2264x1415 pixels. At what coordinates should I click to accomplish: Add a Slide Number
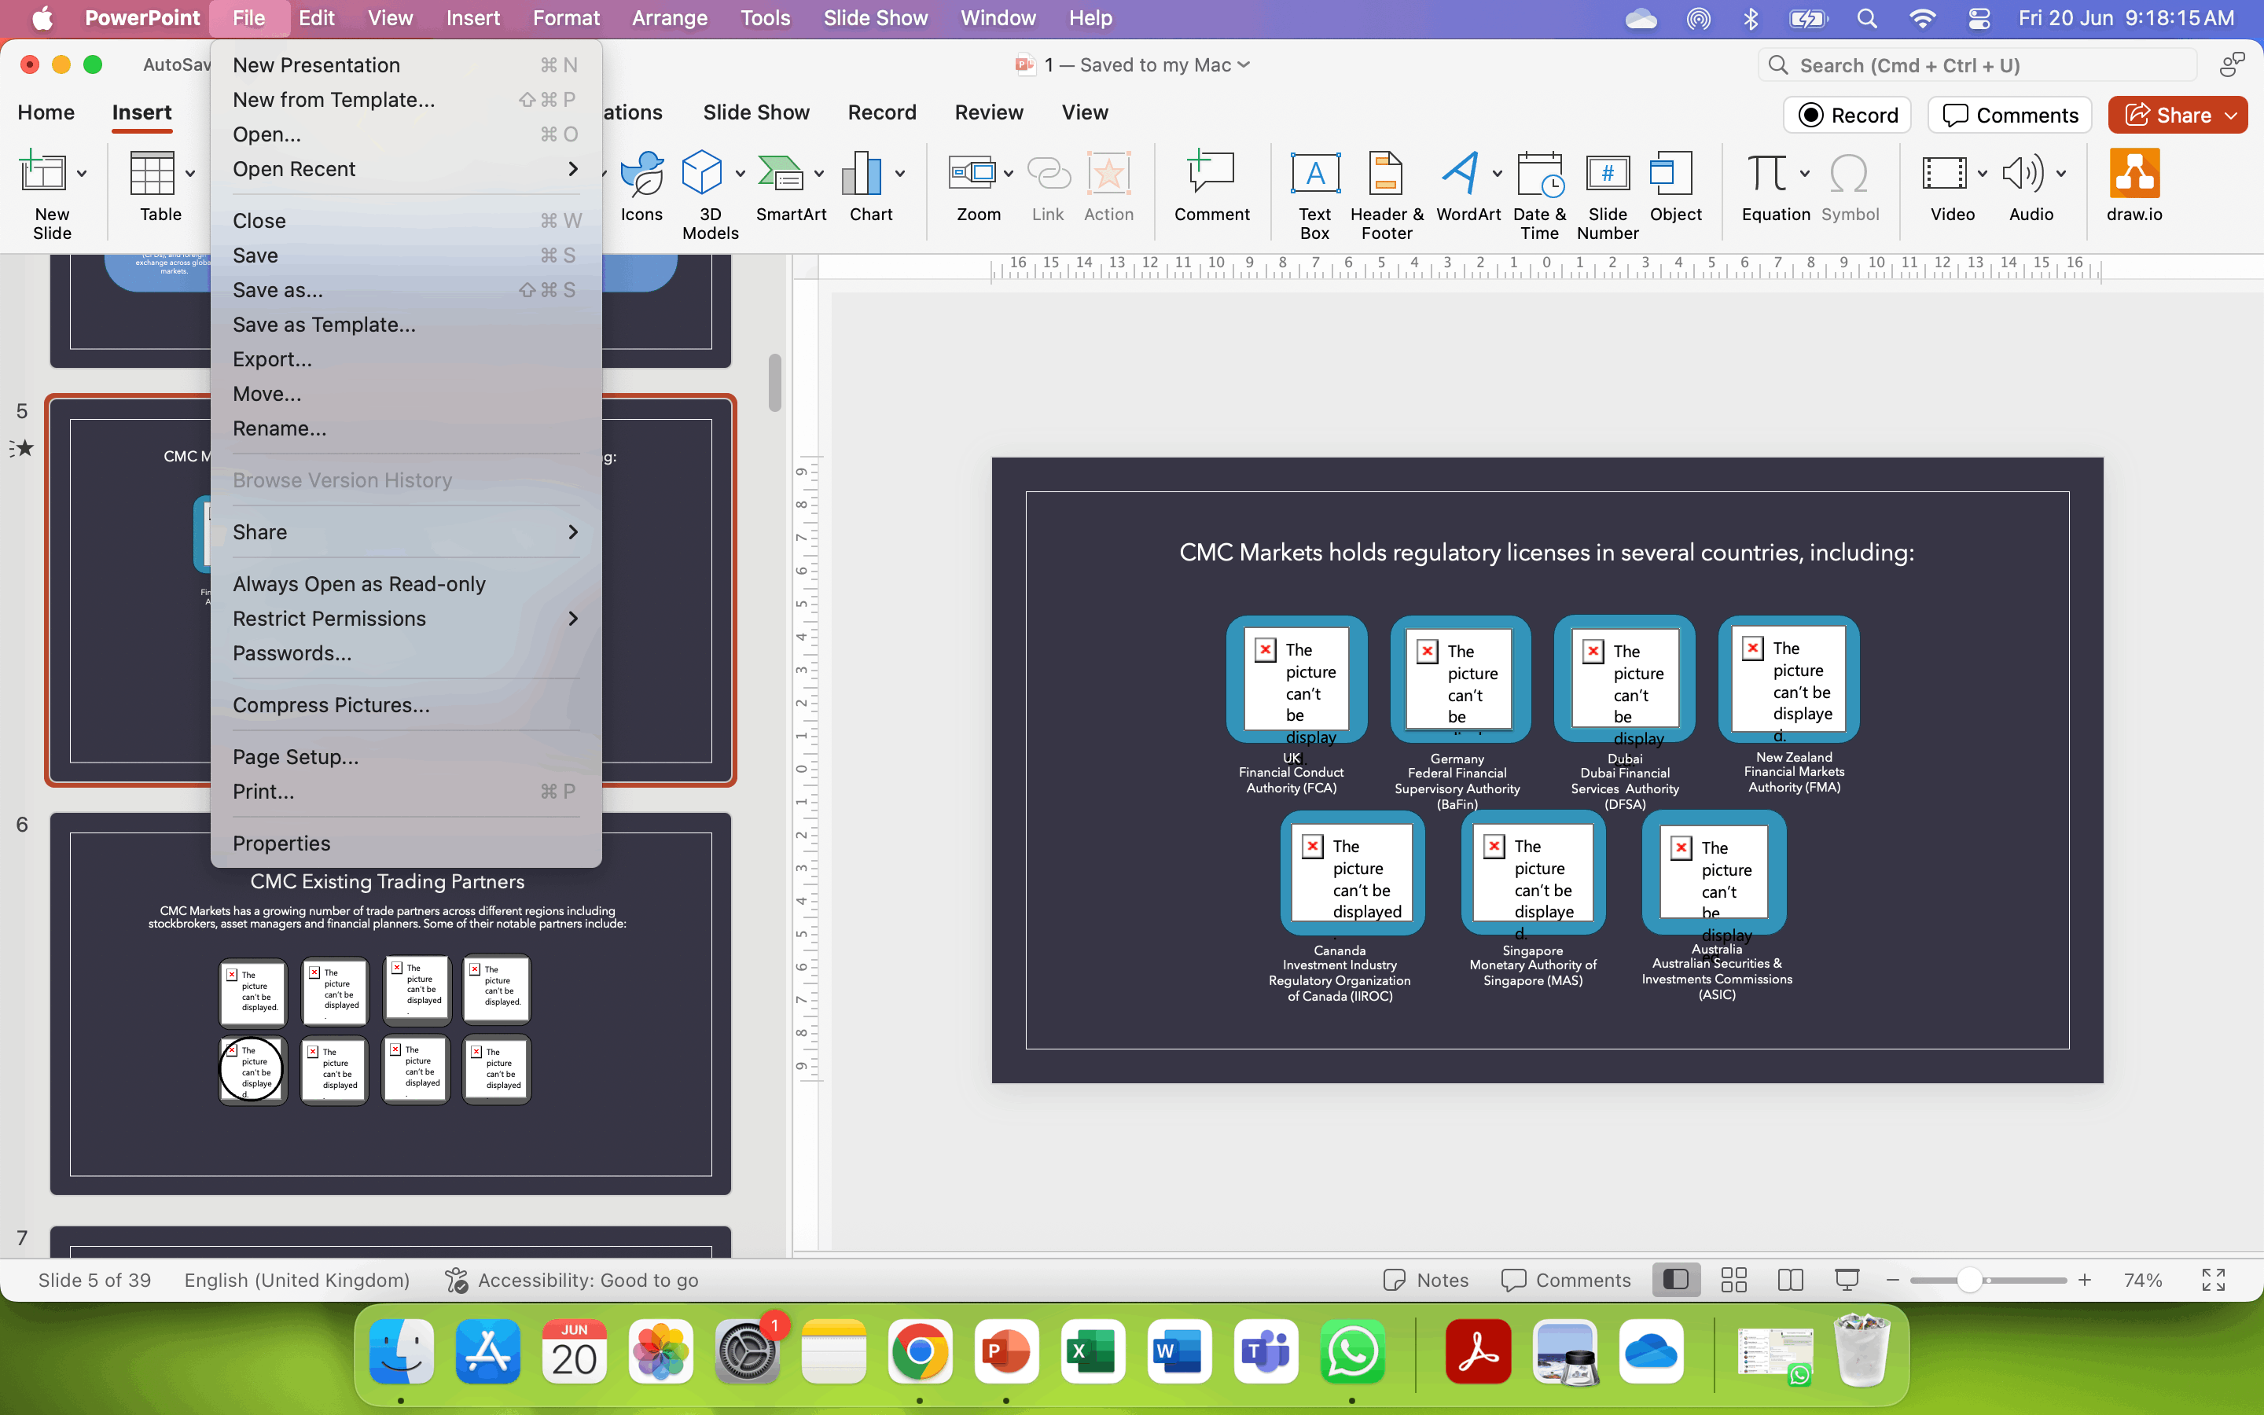pos(1606,193)
